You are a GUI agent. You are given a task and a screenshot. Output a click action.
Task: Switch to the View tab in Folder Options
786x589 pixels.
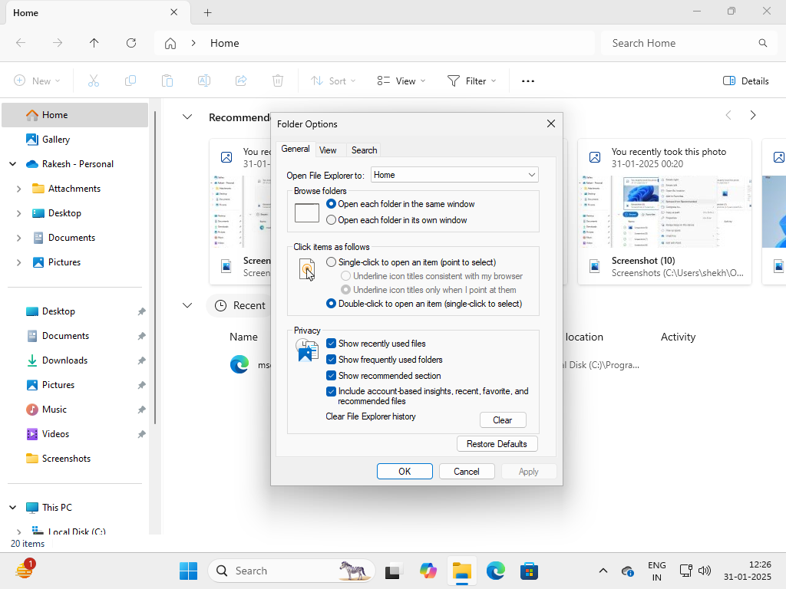click(329, 150)
